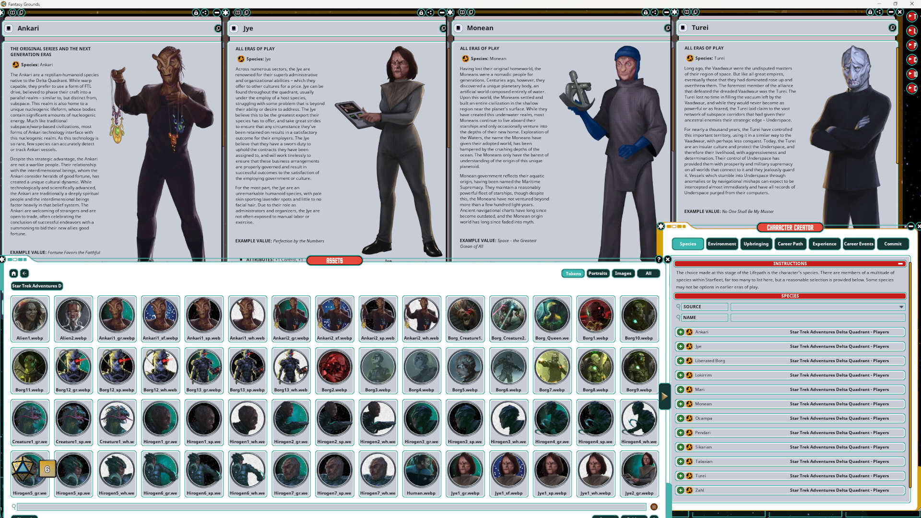Open the Career Path tab
Image resolution: width=921 pixels, height=518 pixels.
point(790,244)
